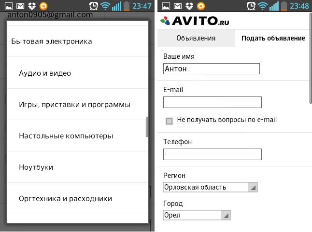Pick Настольные компьютеры from the list
The height and width of the screenshot is (232, 312).
78,136
